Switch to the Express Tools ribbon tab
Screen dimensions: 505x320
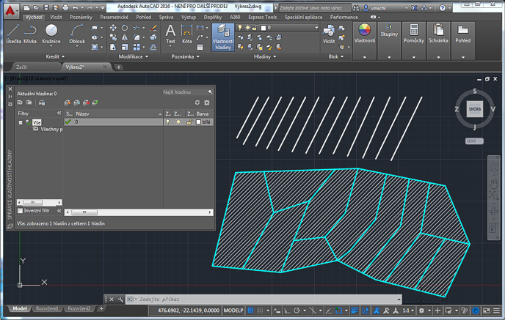click(x=263, y=17)
